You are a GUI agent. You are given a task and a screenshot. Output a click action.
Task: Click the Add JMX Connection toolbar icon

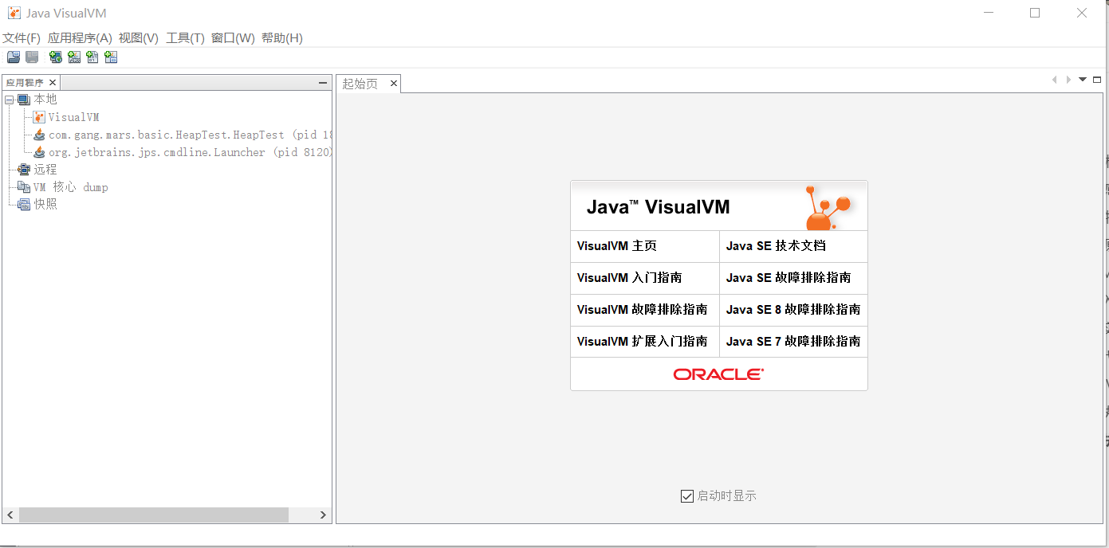point(74,57)
